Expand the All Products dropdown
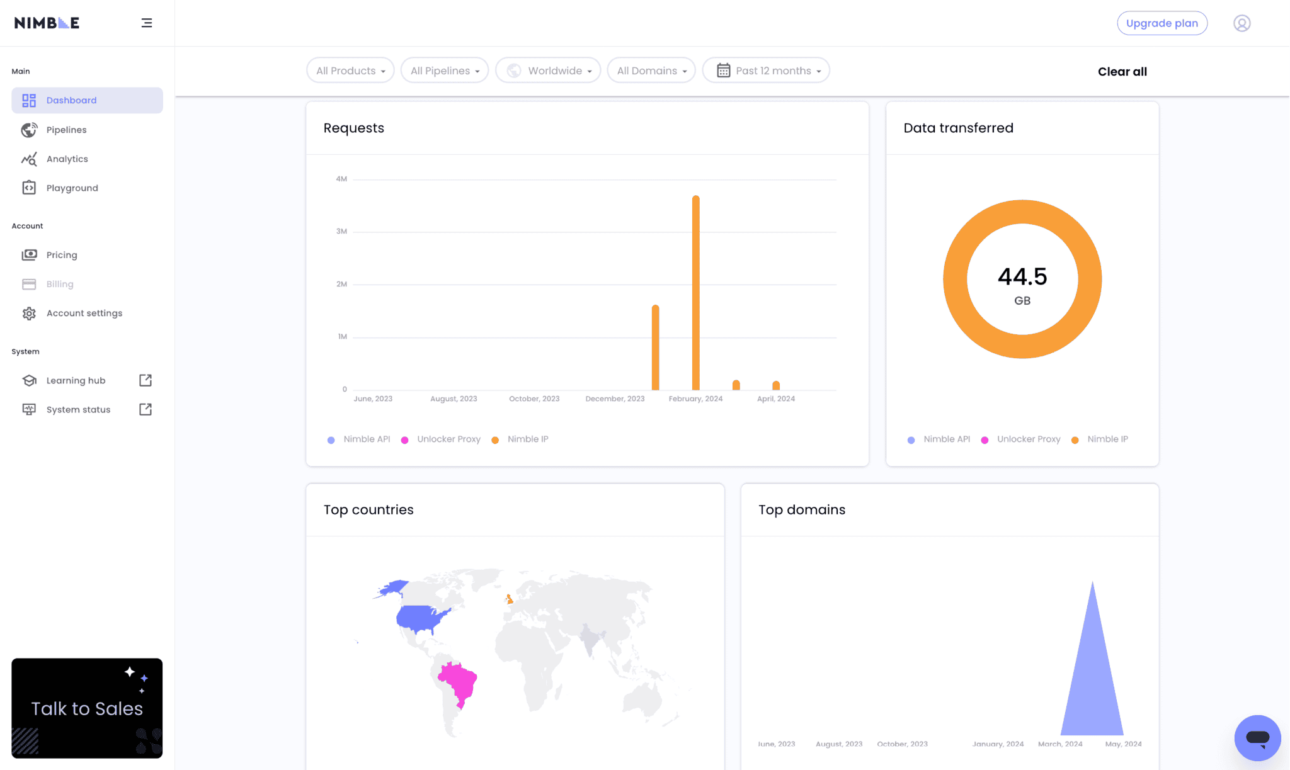This screenshot has height=770, width=1290. (350, 71)
